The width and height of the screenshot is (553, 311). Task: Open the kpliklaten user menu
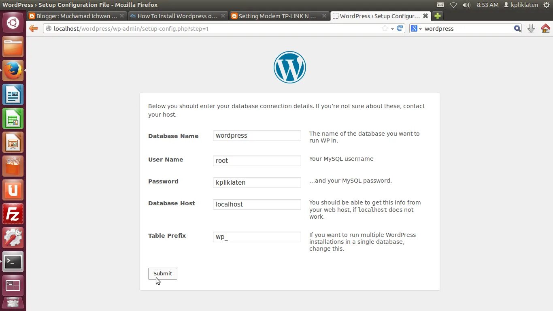tap(521, 5)
